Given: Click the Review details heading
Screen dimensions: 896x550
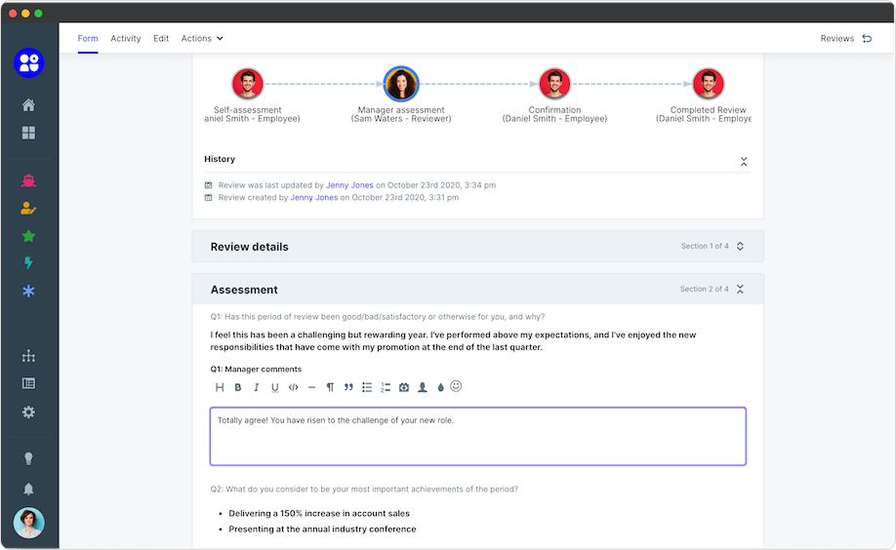Looking at the screenshot, I should (250, 247).
